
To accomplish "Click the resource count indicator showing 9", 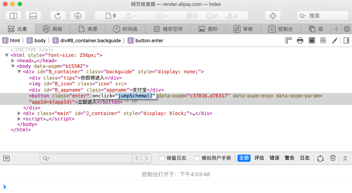I will [x=111, y=16].
